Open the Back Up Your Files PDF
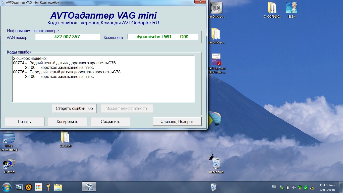The height and width of the screenshot is (193, 343). 216,64
